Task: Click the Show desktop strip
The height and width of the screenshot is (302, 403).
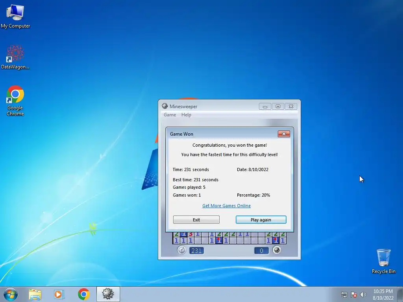Action: pyautogui.click(x=400, y=294)
